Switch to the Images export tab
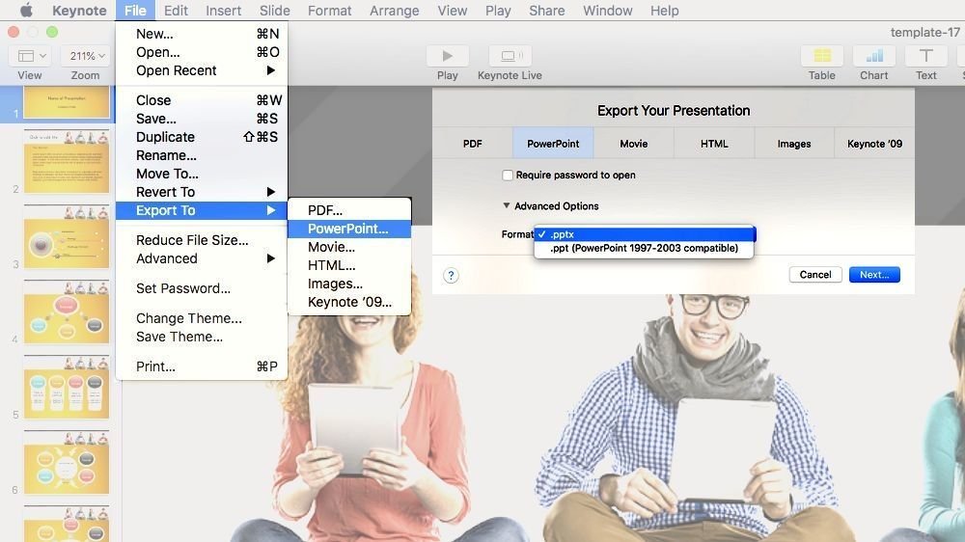The width and height of the screenshot is (965, 542). click(794, 144)
